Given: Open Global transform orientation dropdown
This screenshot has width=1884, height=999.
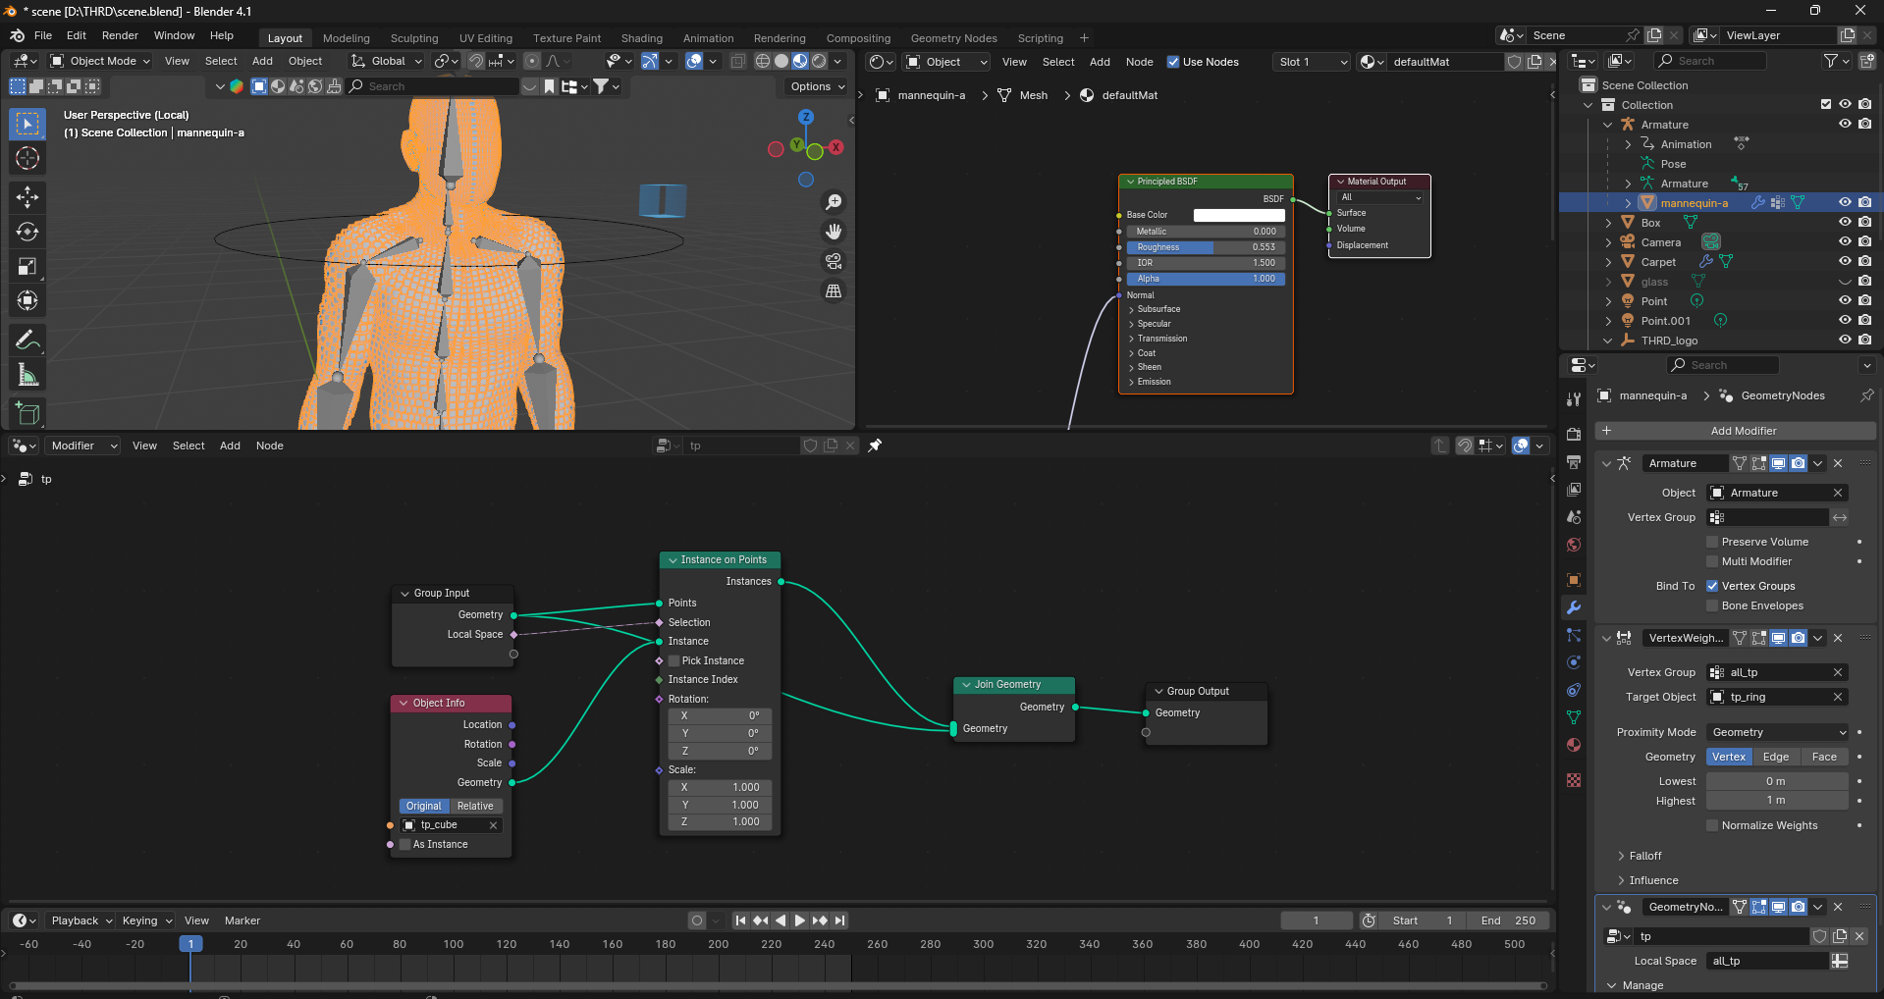Looking at the screenshot, I should point(387,61).
